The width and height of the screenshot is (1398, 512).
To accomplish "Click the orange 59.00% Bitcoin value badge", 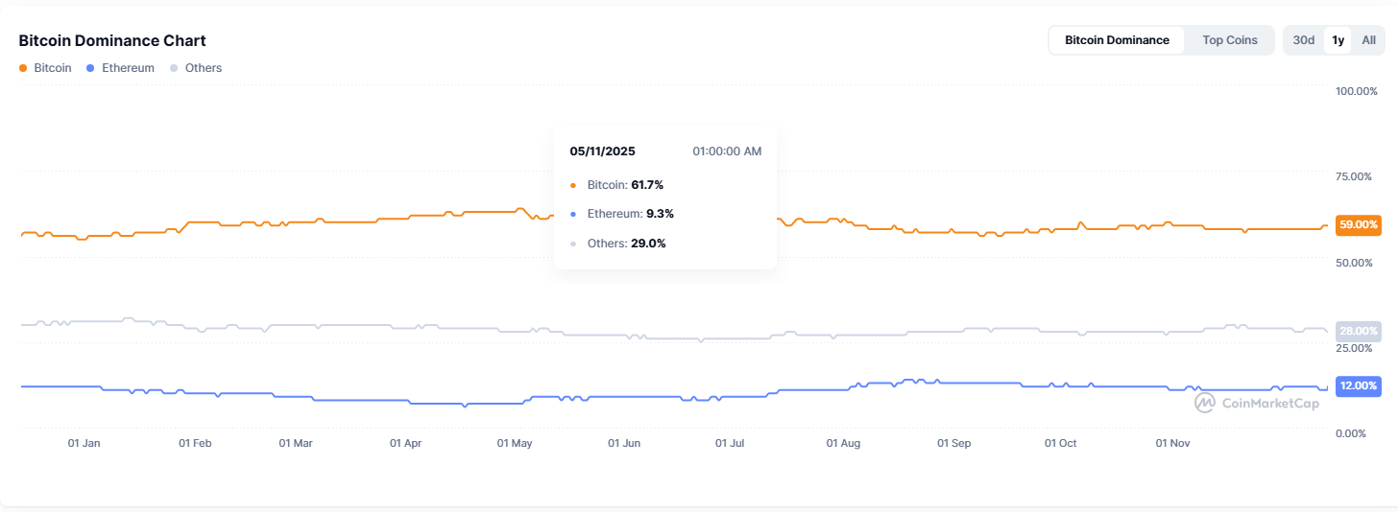I will pos(1358,224).
